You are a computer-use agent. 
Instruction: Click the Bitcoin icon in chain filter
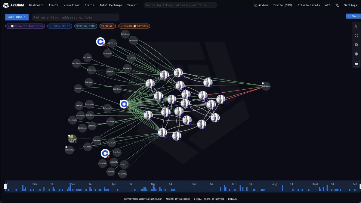[x=135, y=26]
